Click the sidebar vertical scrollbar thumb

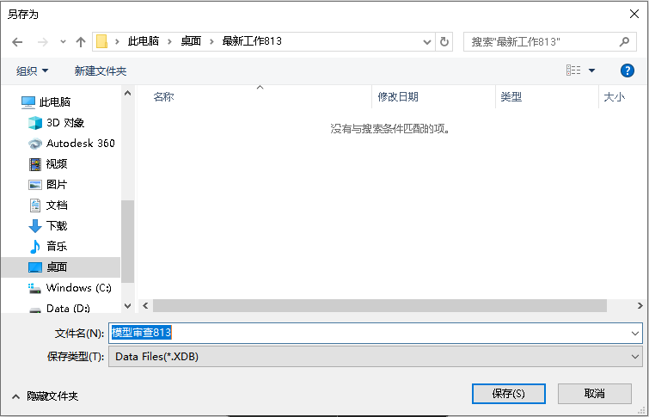click(128, 242)
